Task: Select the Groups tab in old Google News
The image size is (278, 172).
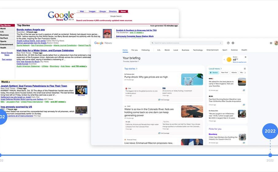Action: (x=103, y=11)
